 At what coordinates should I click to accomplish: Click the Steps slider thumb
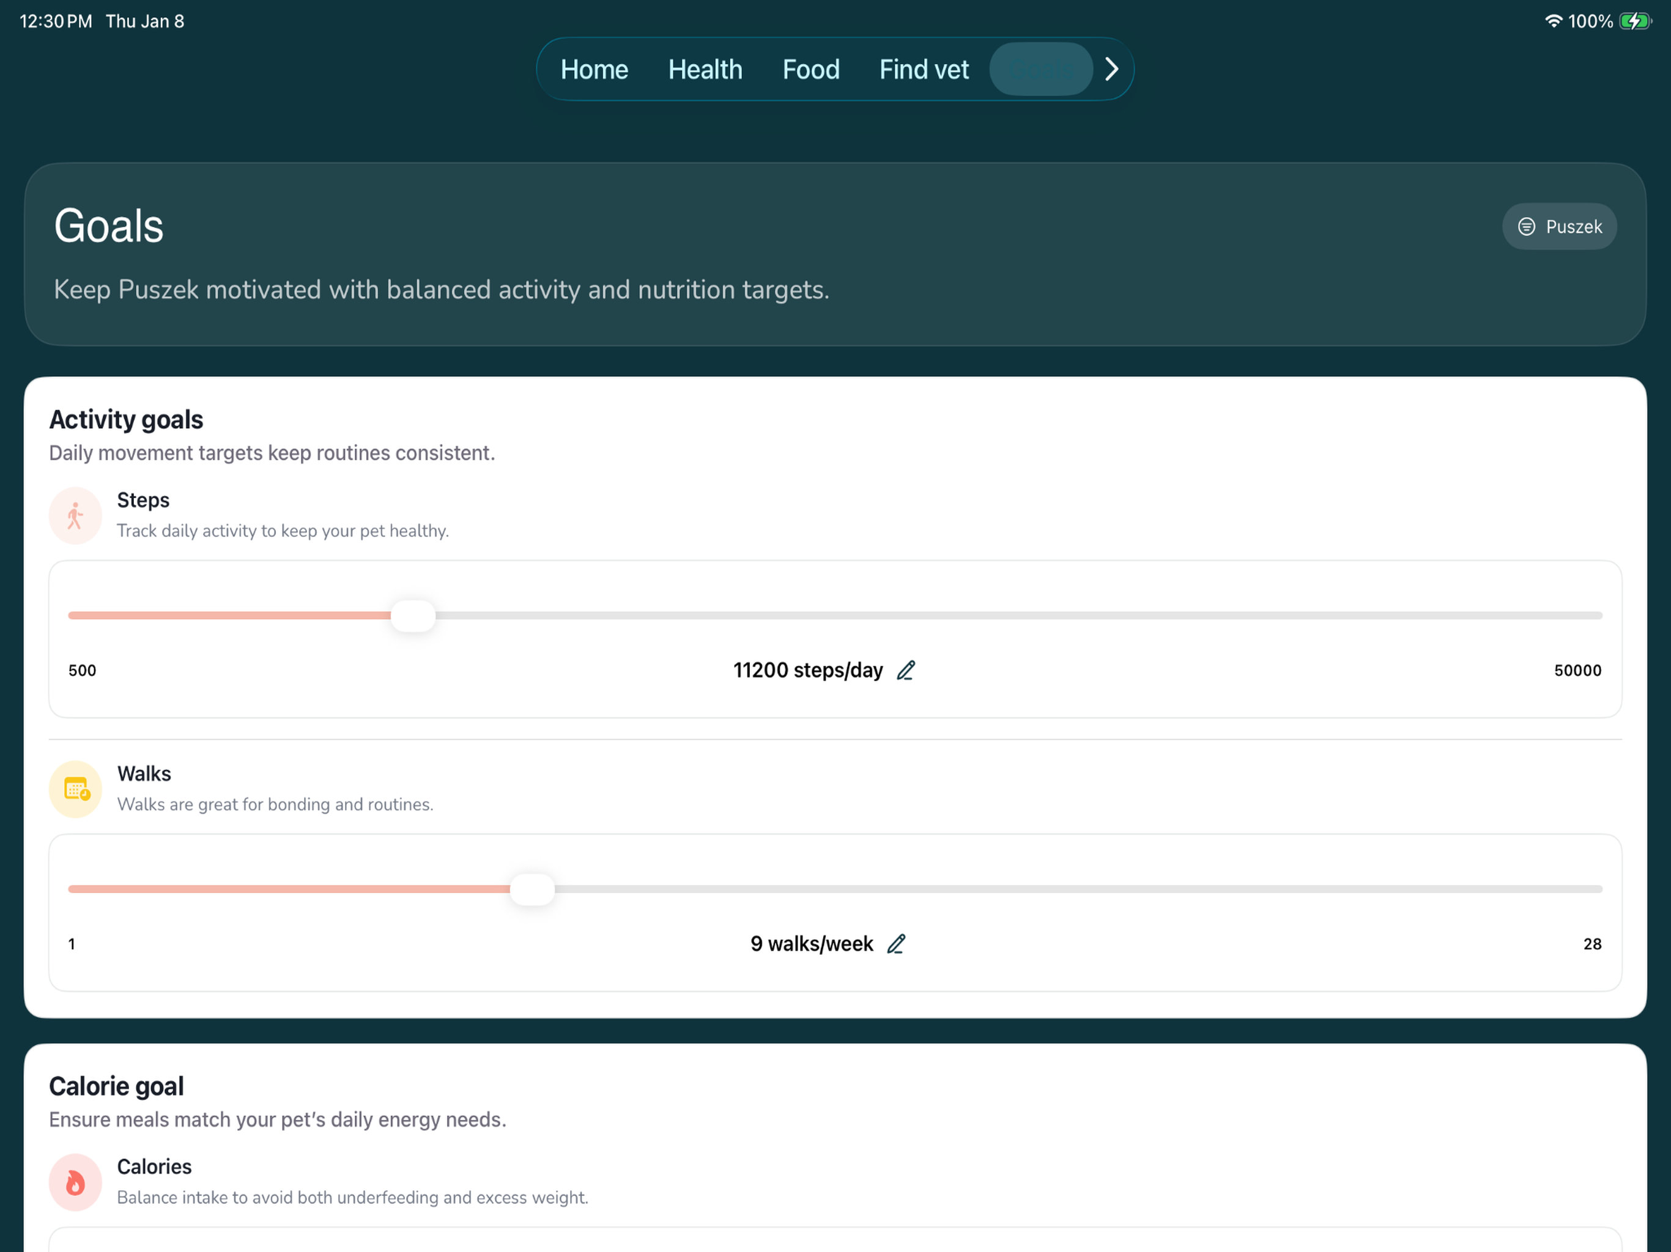tap(413, 616)
